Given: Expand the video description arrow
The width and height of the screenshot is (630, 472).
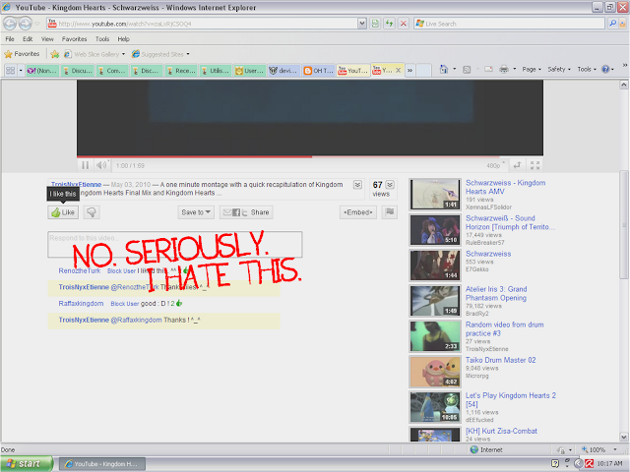Looking at the screenshot, I should pyautogui.click(x=357, y=185).
